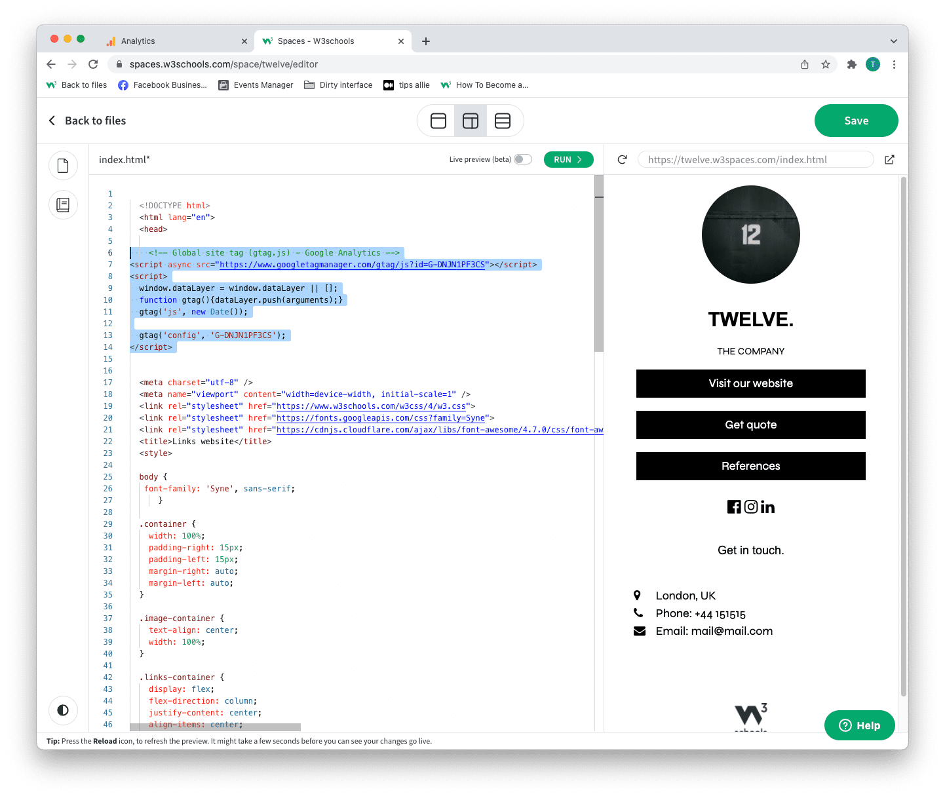Click the w3.css stylesheet link in code
945x798 pixels.
click(x=372, y=406)
